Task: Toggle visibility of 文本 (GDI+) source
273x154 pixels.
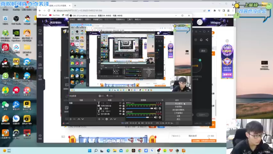Action: pos(120,111)
